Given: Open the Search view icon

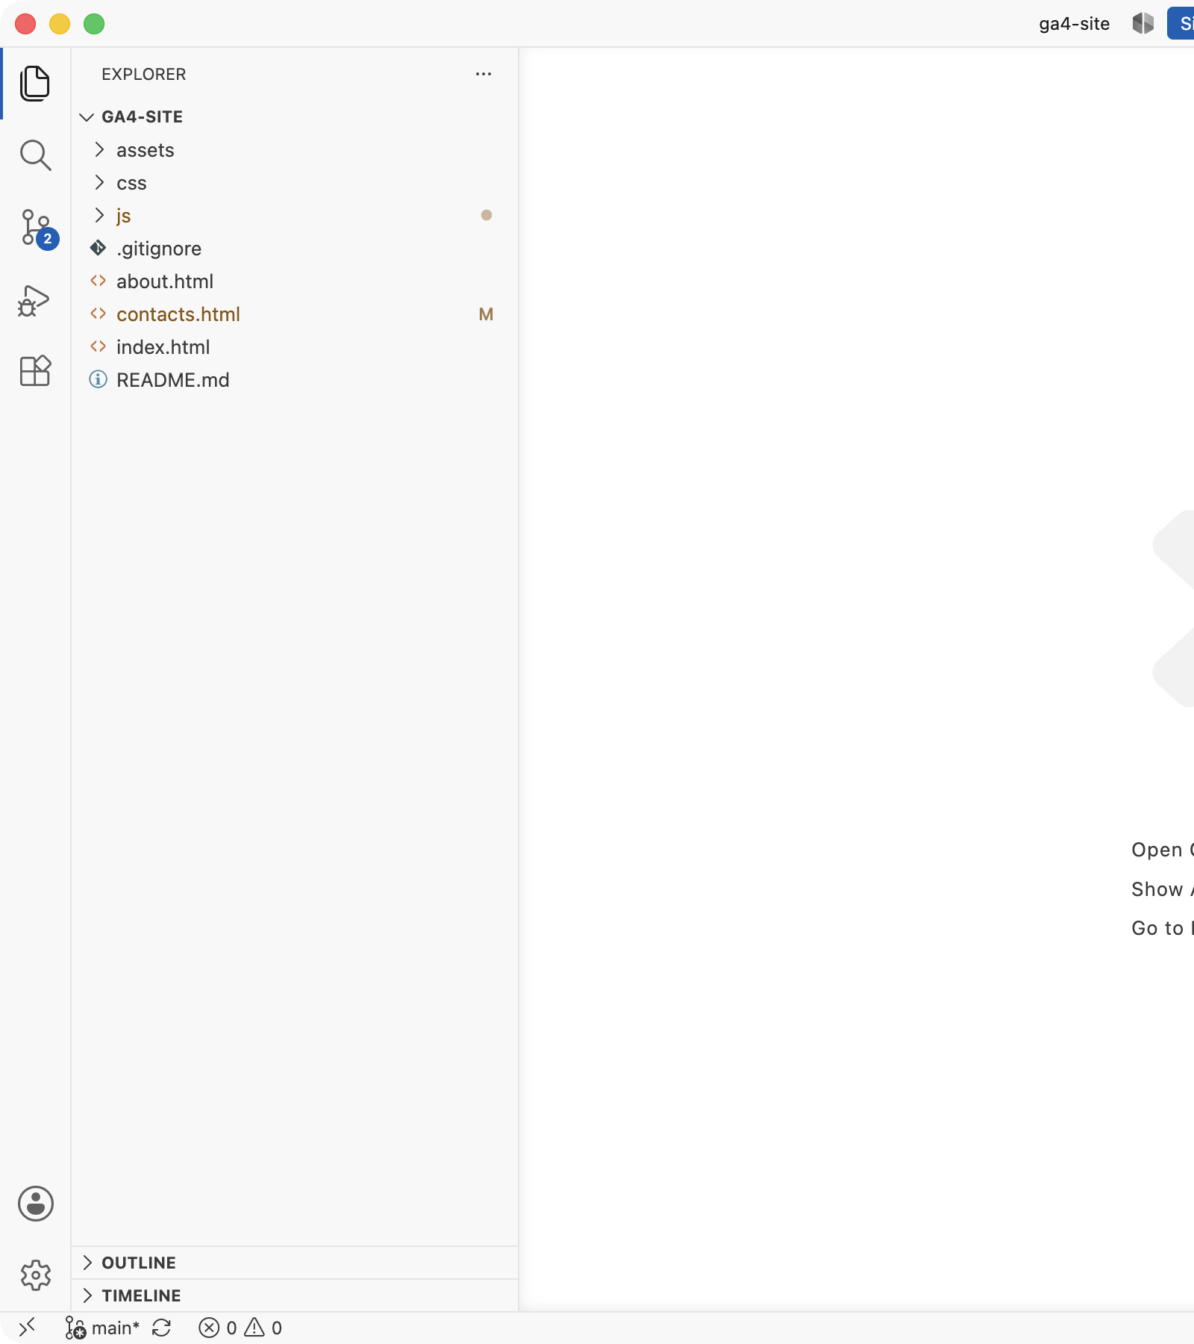Looking at the screenshot, I should tap(35, 155).
